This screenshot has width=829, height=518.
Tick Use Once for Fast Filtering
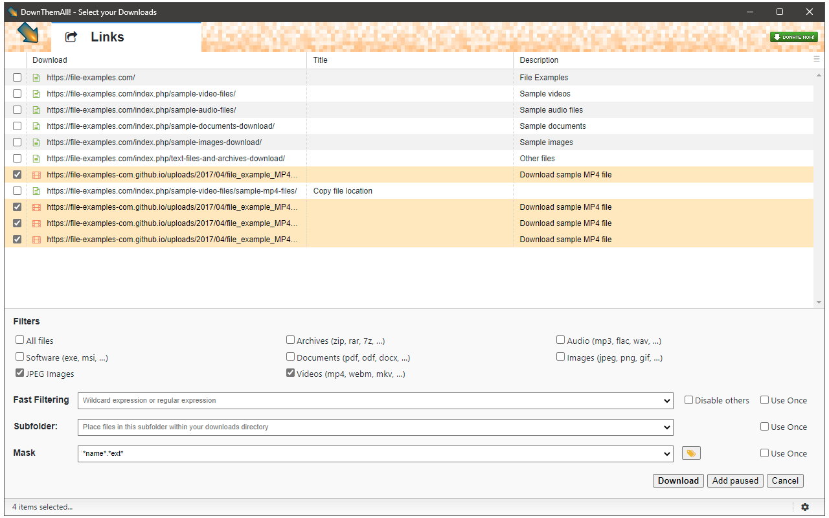coord(764,400)
